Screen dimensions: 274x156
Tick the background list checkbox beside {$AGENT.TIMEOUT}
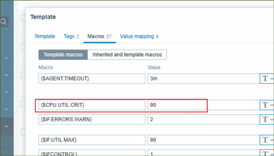tap(23, 75)
